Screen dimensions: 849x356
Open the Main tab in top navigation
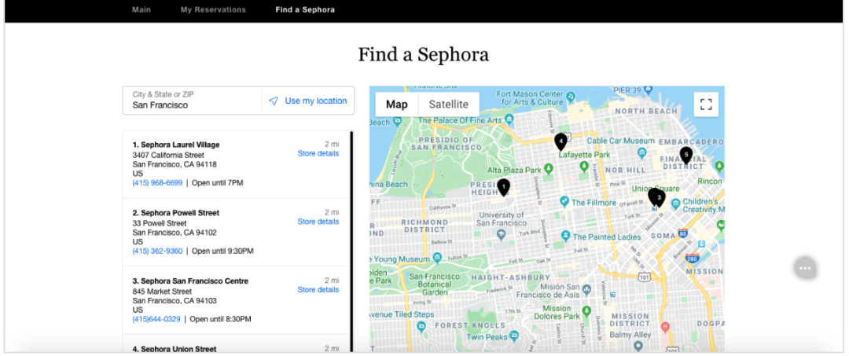[141, 9]
